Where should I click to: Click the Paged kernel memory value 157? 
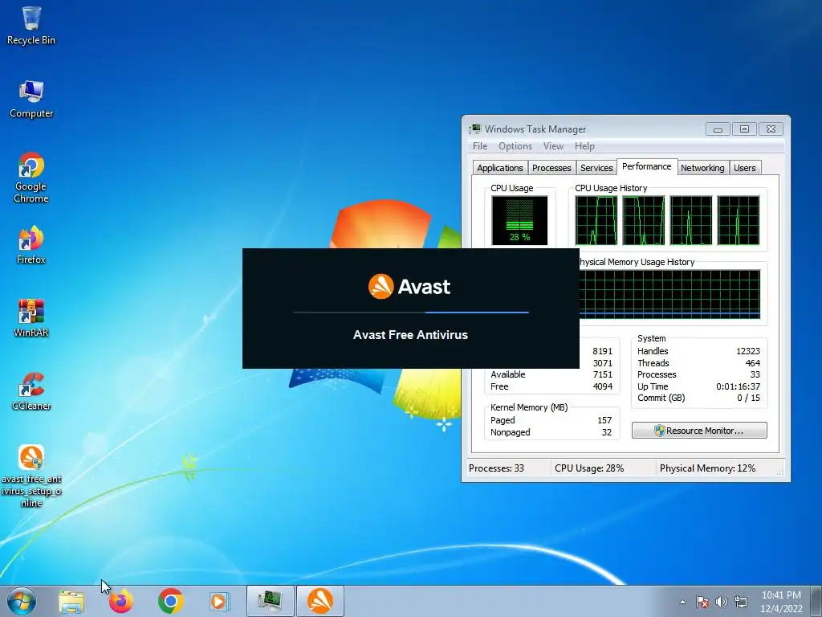[604, 420]
